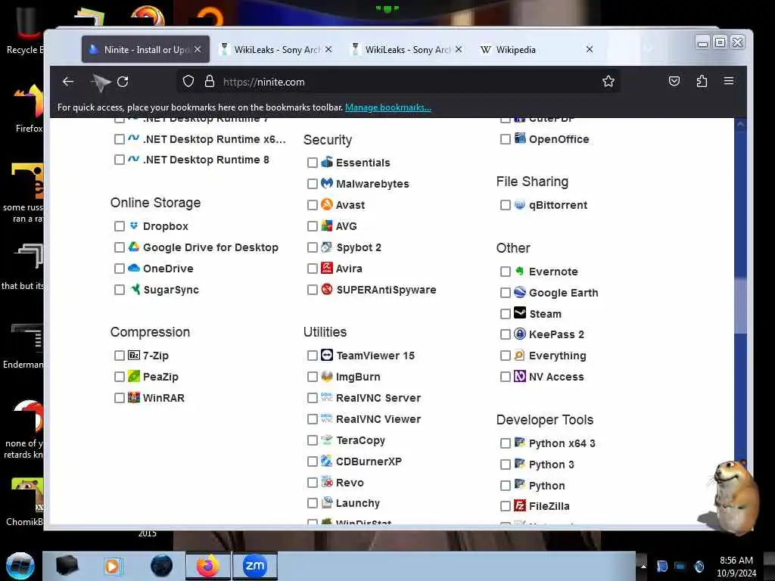
Task: Check the OpenOffice checkbox
Action: (x=505, y=139)
